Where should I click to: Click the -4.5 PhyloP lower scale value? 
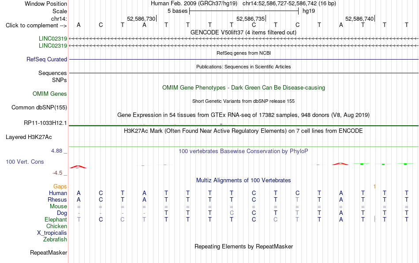point(57,173)
